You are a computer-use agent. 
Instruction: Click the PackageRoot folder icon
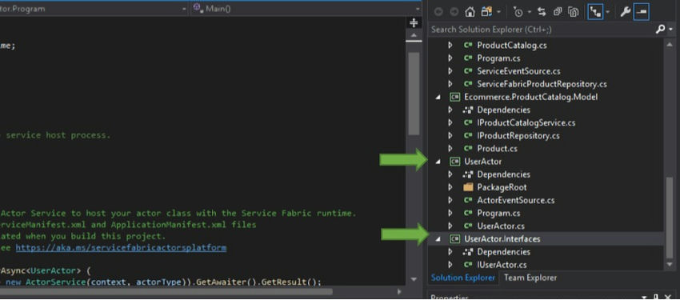[468, 187]
